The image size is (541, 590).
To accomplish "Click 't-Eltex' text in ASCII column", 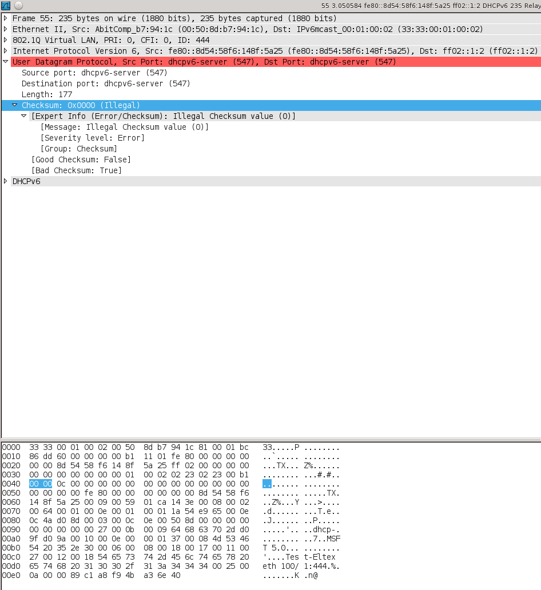I will (x=320, y=557).
